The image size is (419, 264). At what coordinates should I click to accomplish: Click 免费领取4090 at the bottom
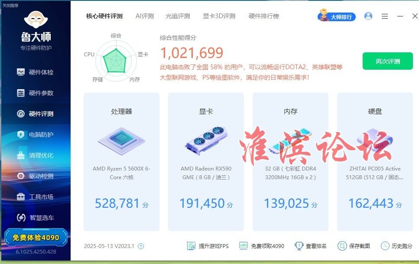coord(261,246)
